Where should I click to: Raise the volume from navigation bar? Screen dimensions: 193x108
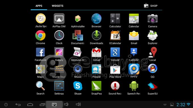coord(78,104)
